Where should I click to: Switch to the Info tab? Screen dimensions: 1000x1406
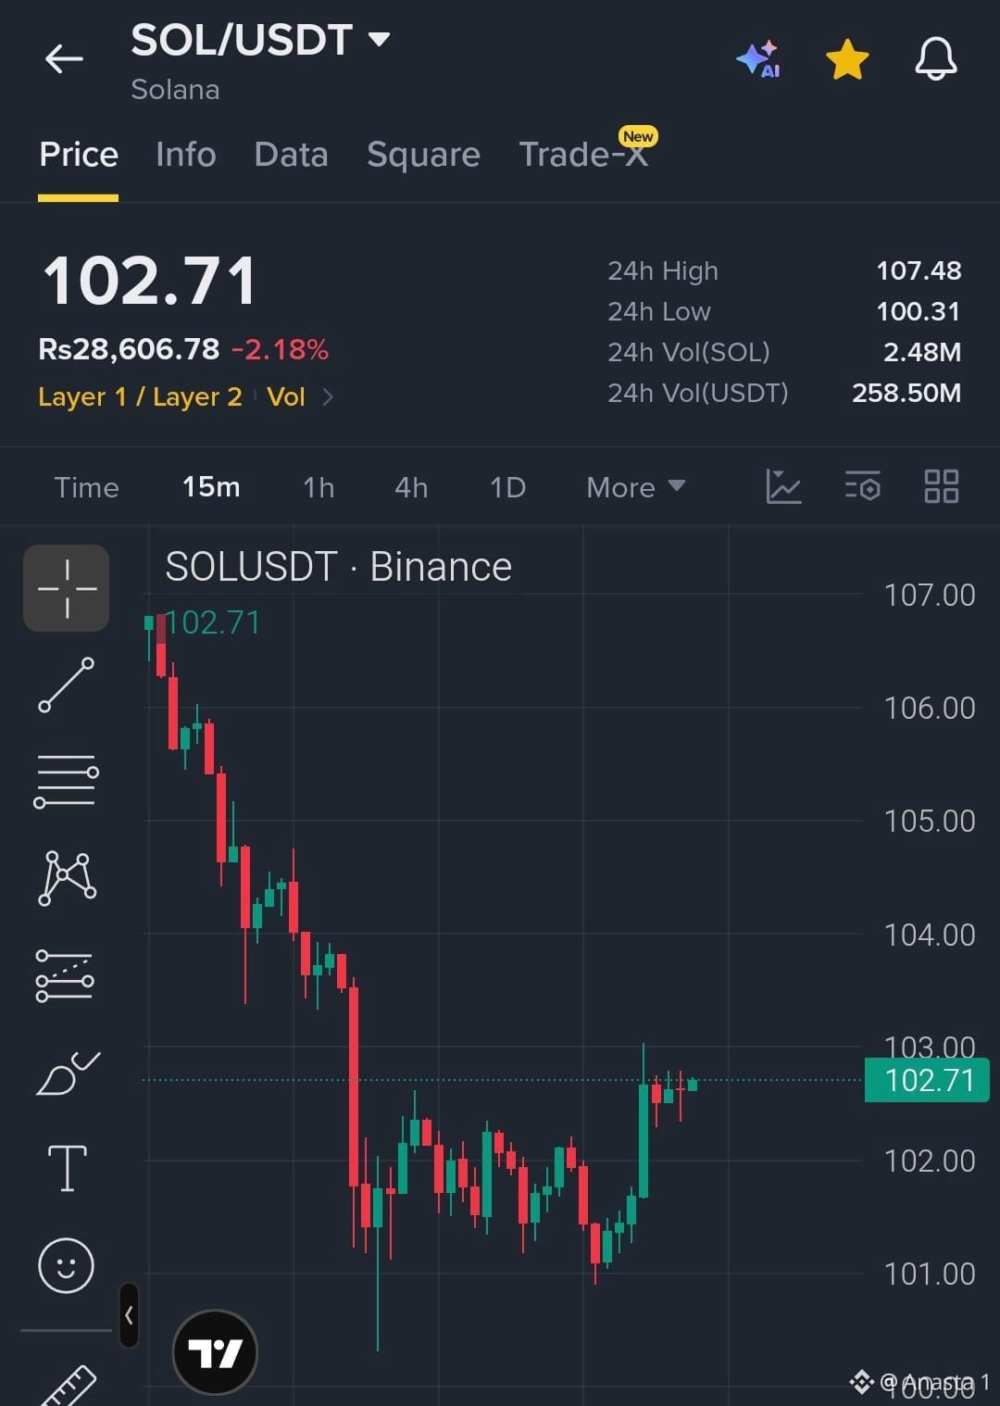(x=186, y=154)
